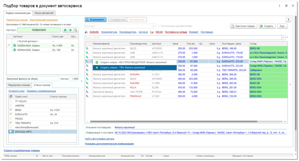The height and width of the screenshot is (161, 299).
Task: Expand the right side panel with the arrow
Action: click(x=291, y=84)
